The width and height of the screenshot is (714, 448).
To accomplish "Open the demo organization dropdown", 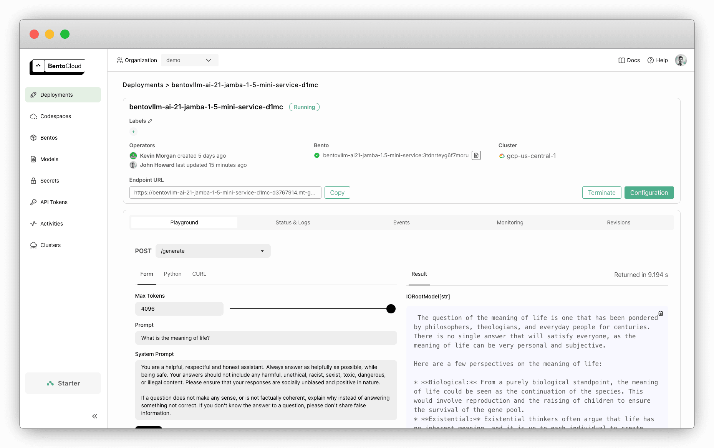I will pos(189,60).
